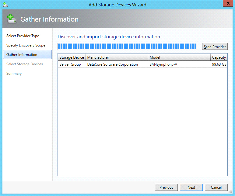Click the wizard icon in the title bar
Viewport: 235px width, 196px height.
point(5,5)
